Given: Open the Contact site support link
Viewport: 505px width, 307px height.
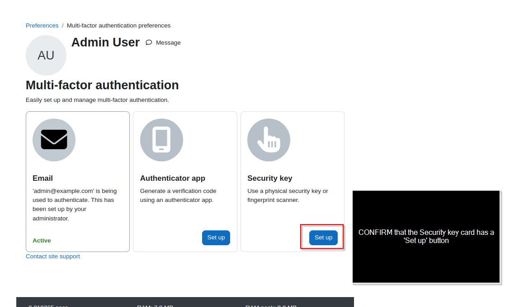Looking at the screenshot, I should point(53,256).
